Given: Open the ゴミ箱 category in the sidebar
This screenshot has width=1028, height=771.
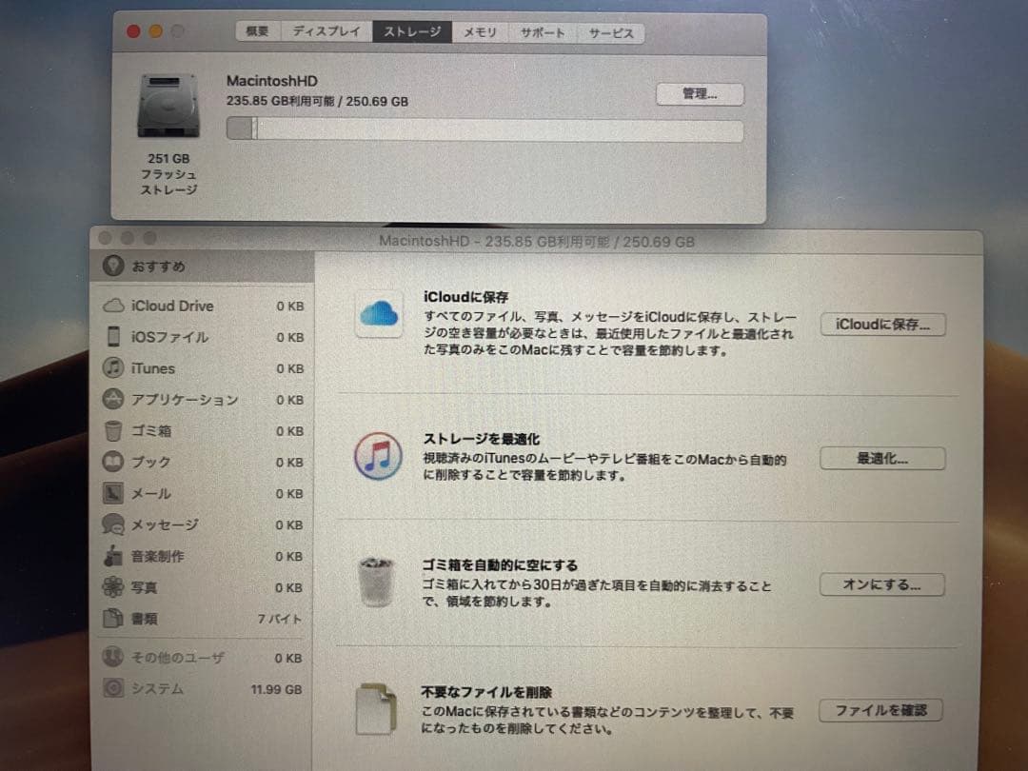Looking at the screenshot, I should coord(152,431).
